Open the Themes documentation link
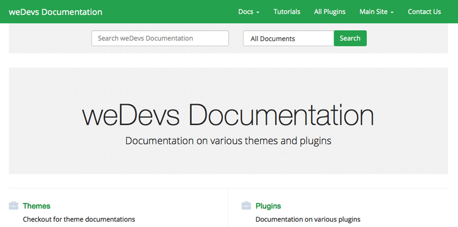This screenshot has width=458, height=227. click(37, 206)
